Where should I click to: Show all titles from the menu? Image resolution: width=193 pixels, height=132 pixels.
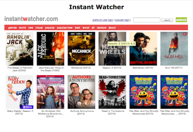coord(93,28)
